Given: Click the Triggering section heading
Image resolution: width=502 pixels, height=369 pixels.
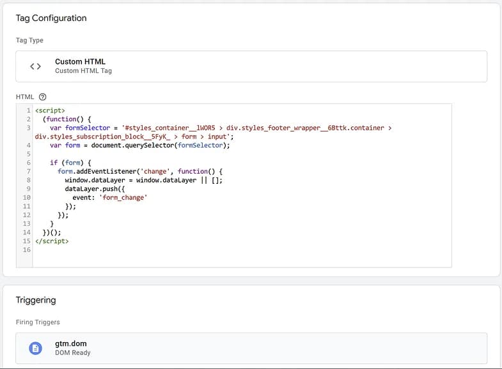Looking at the screenshot, I should [36, 300].
